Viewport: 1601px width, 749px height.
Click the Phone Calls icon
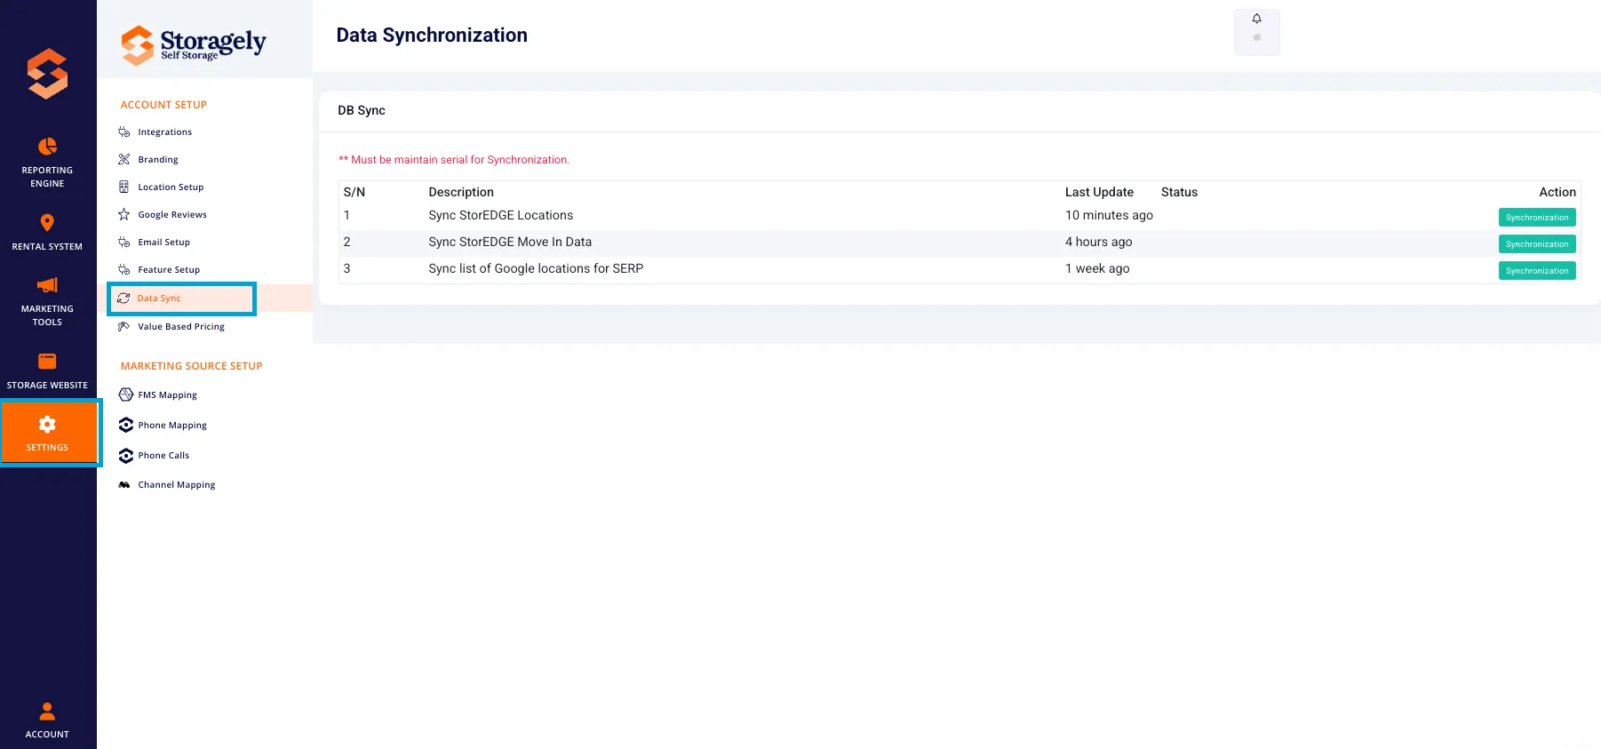coord(126,456)
